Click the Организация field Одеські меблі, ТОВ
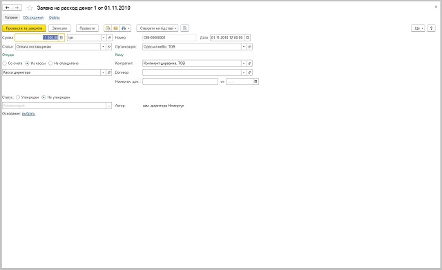The width and height of the screenshot is (442, 270). tap(192, 47)
